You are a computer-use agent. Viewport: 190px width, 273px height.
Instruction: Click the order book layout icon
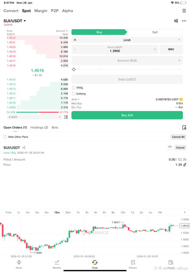(x=66, y=117)
